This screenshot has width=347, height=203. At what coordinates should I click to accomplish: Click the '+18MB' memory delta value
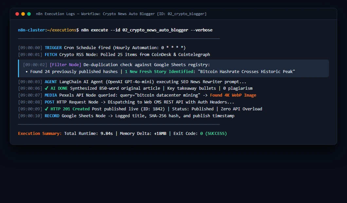[x=160, y=133]
